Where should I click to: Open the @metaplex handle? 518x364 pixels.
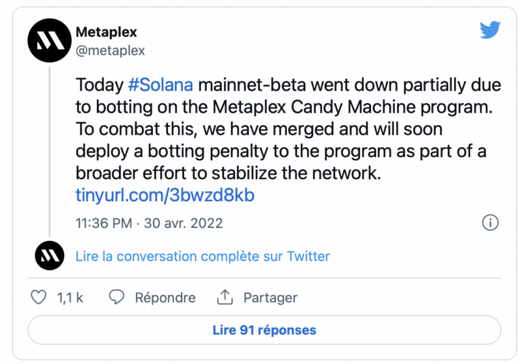point(110,51)
